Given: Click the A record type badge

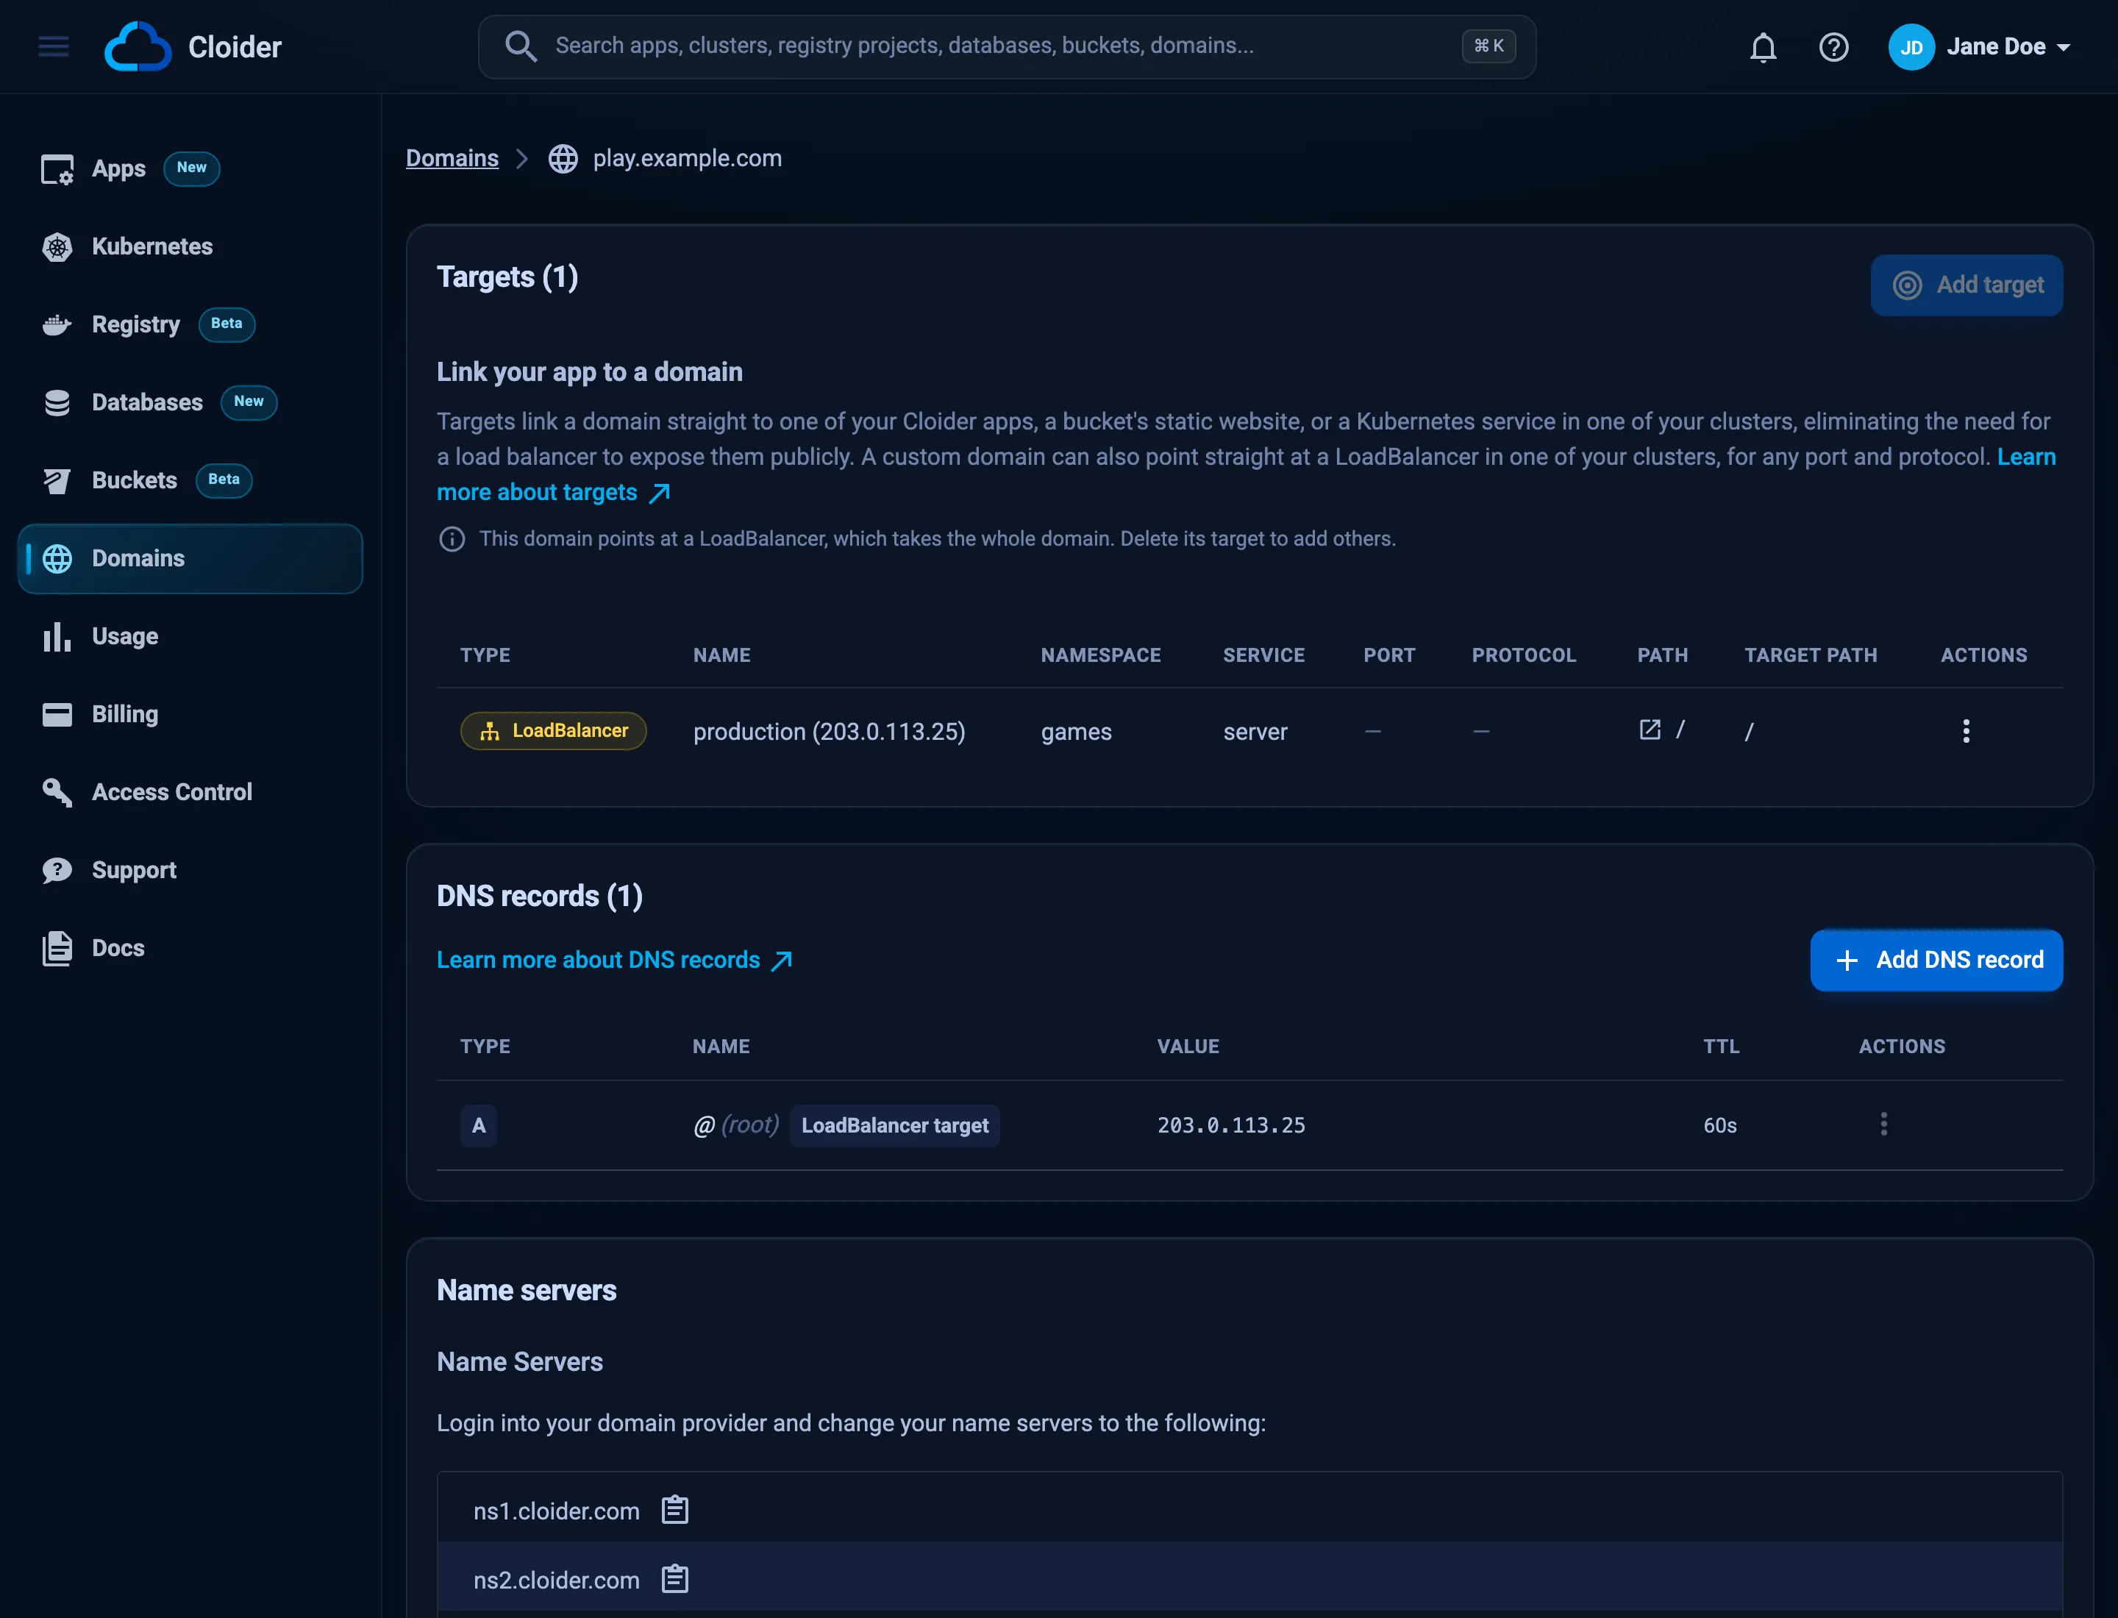Looking at the screenshot, I should [x=478, y=1126].
